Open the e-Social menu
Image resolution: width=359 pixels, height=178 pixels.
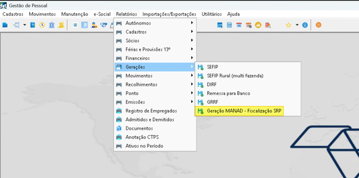(x=102, y=14)
